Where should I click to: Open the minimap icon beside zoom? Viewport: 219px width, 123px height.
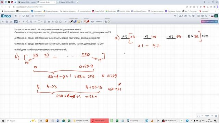216,116
